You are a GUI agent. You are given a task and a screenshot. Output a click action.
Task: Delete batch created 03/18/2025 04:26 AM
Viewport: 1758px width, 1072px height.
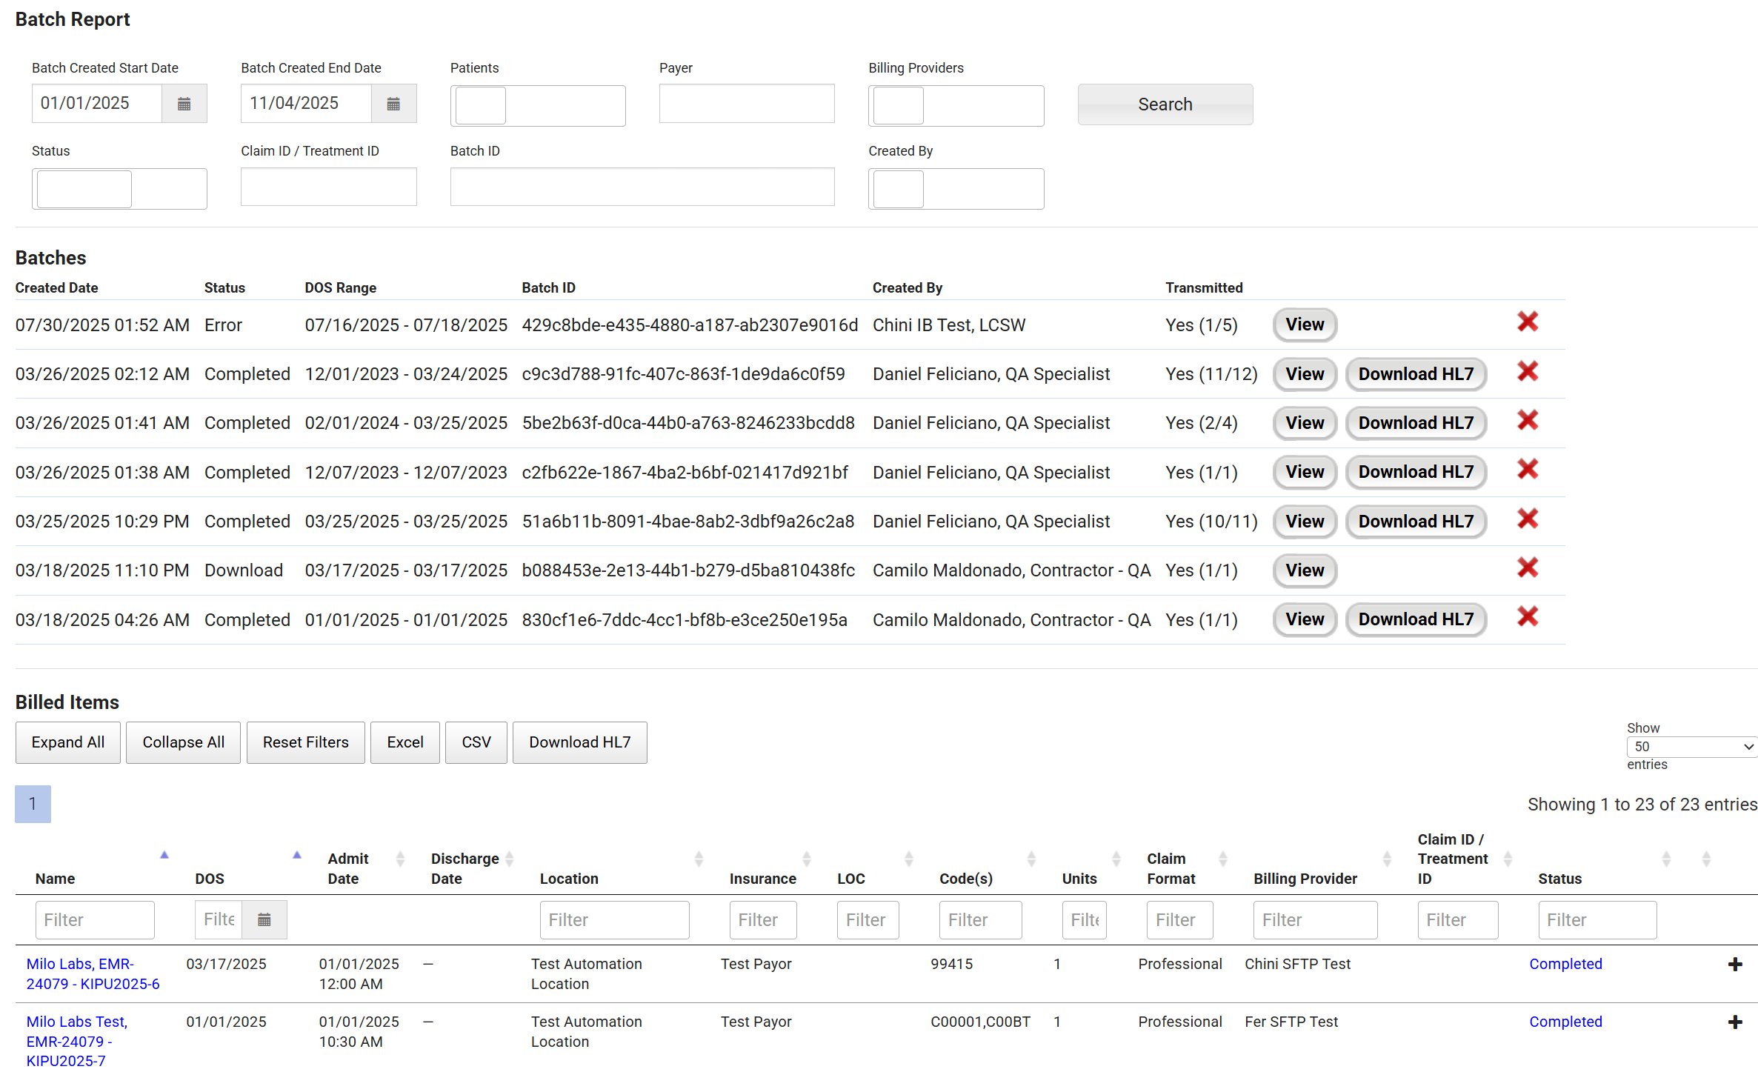coord(1527,617)
